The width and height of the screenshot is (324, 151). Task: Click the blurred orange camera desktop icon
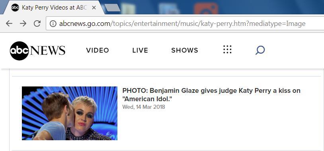point(206,8)
